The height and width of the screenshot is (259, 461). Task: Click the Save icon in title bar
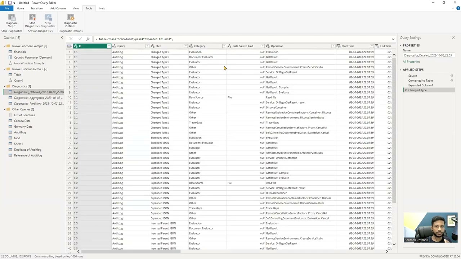point(10,3)
